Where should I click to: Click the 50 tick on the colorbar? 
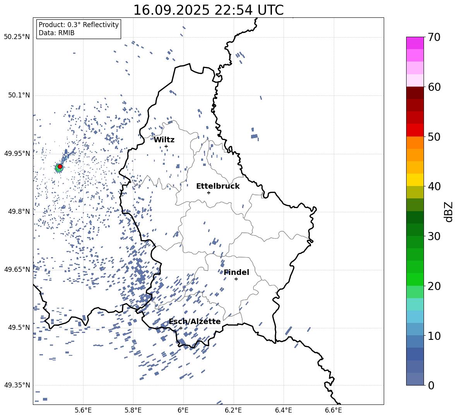tap(434, 136)
